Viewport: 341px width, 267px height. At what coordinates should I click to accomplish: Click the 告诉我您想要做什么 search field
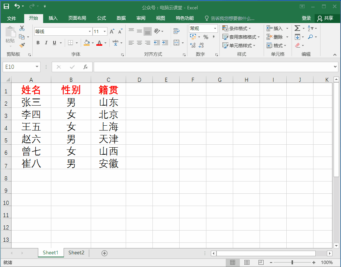(230, 18)
